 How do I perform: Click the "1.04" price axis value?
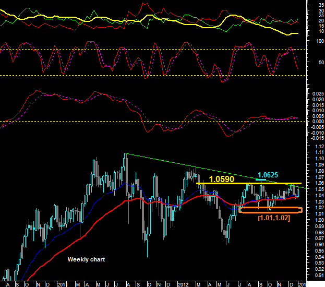pos(319,195)
